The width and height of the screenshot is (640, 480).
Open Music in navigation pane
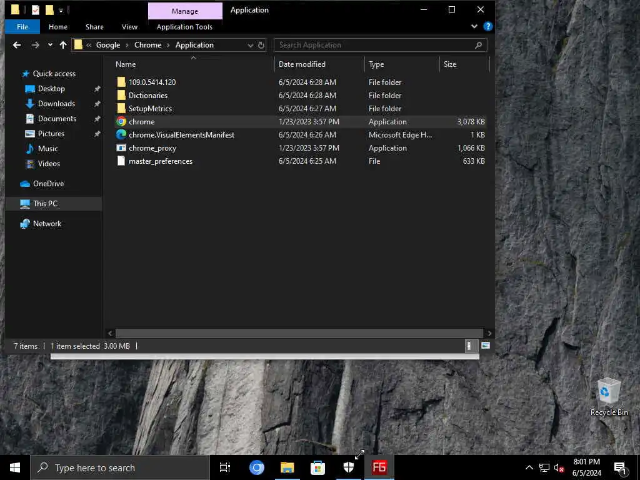click(47, 149)
